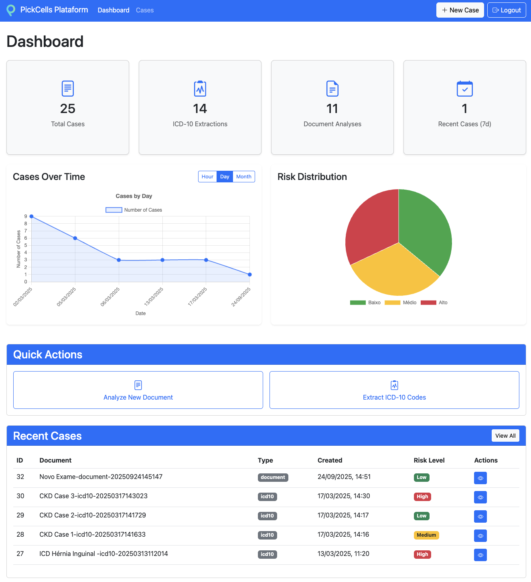531x582 pixels.
Task: Toggle Baixo legend in Risk Distribution
Action: pyautogui.click(x=365, y=303)
